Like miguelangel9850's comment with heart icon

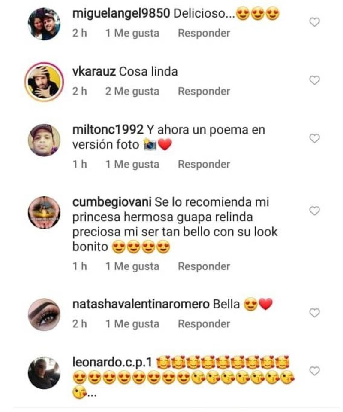tap(314, 22)
